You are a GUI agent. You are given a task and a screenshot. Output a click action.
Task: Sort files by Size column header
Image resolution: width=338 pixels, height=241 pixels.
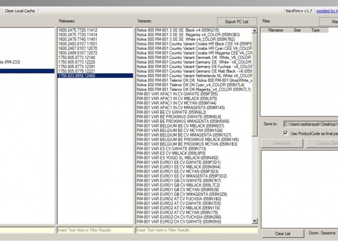coord(297,31)
